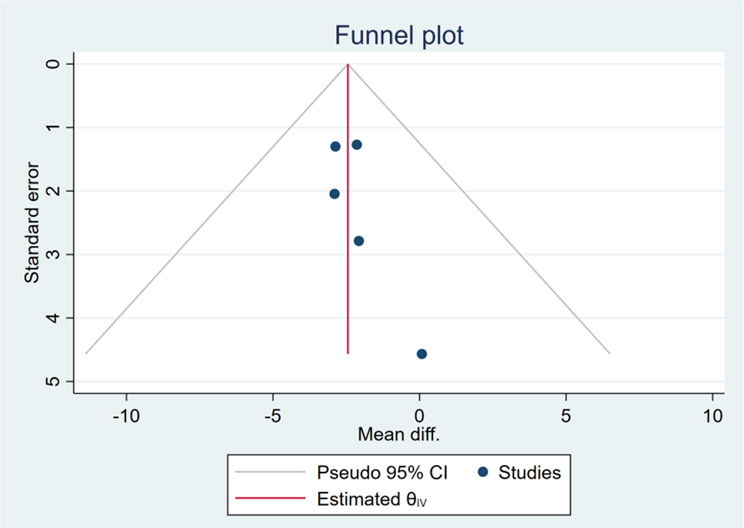Viewport: 744px width, 528px height.
Task: Click the "Funnel plot" chart title
Action: 399,35
